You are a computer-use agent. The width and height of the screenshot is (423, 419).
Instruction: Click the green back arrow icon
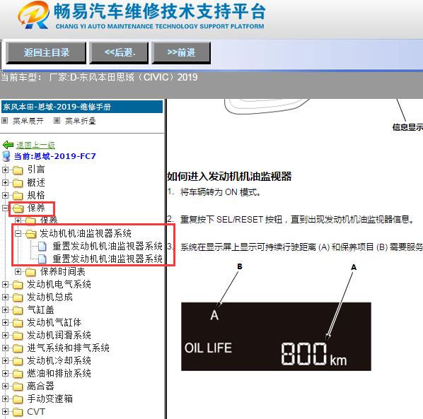8,145
